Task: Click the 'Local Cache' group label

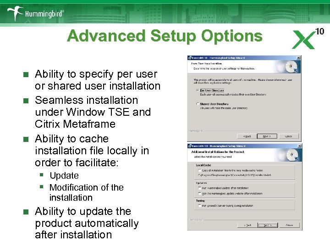Action: click(x=203, y=165)
